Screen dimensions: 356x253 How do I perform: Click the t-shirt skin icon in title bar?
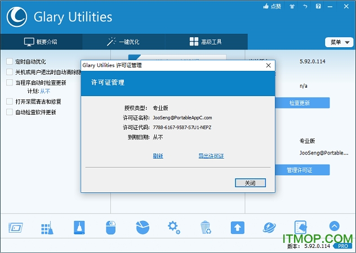(x=291, y=7)
